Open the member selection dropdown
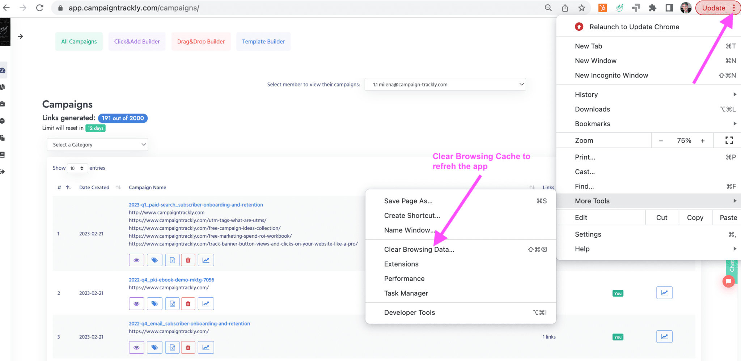Image resolution: width=741 pixels, height=361 pixels. click(x=445, y=85)
